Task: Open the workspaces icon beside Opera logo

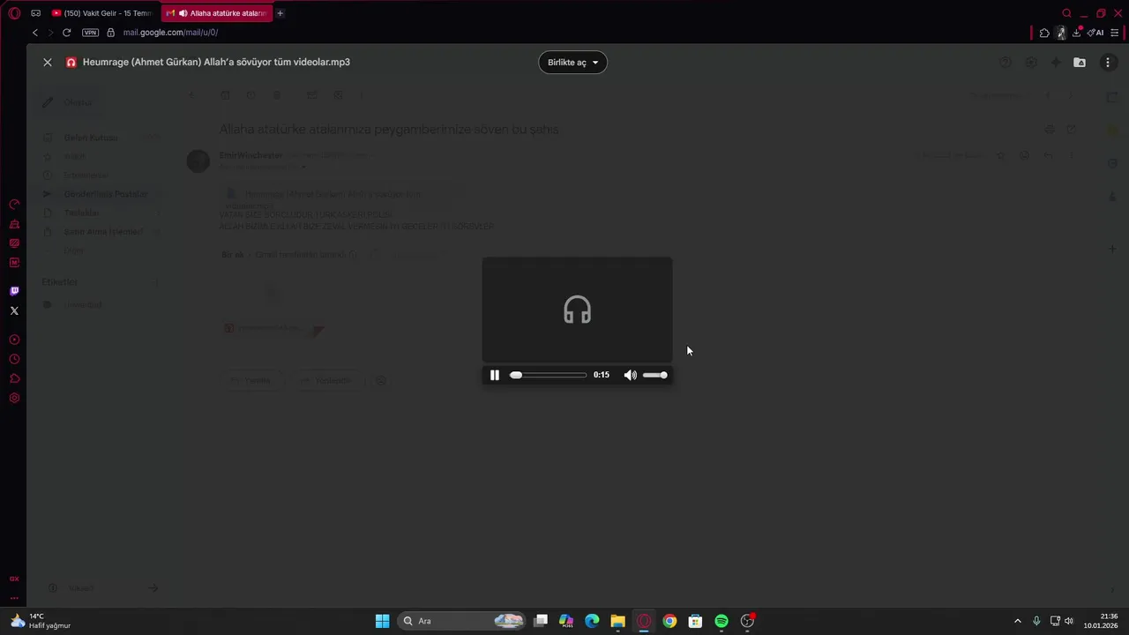Action: pyautogui.click(x=36, y=13)
